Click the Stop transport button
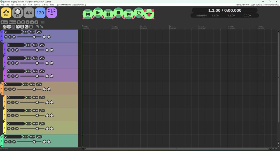 click(118, 13)
